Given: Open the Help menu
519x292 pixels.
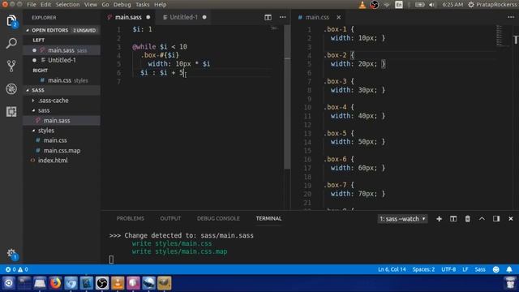Looking at the screenshot, I should coord(161,5).
